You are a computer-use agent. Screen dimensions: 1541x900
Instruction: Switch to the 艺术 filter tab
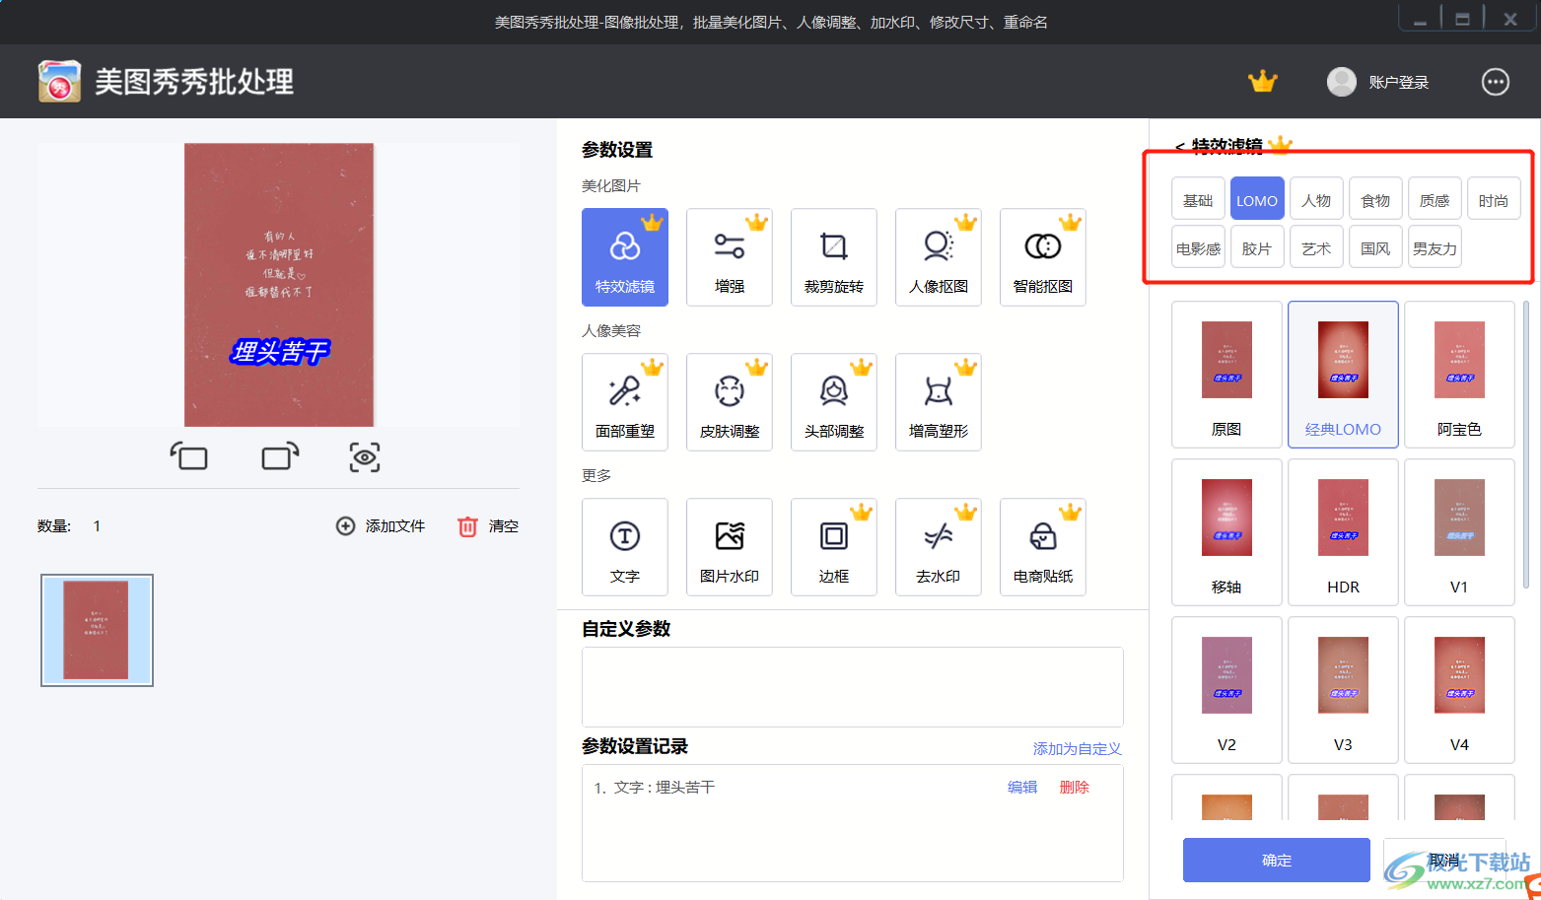click(1316, 248)
